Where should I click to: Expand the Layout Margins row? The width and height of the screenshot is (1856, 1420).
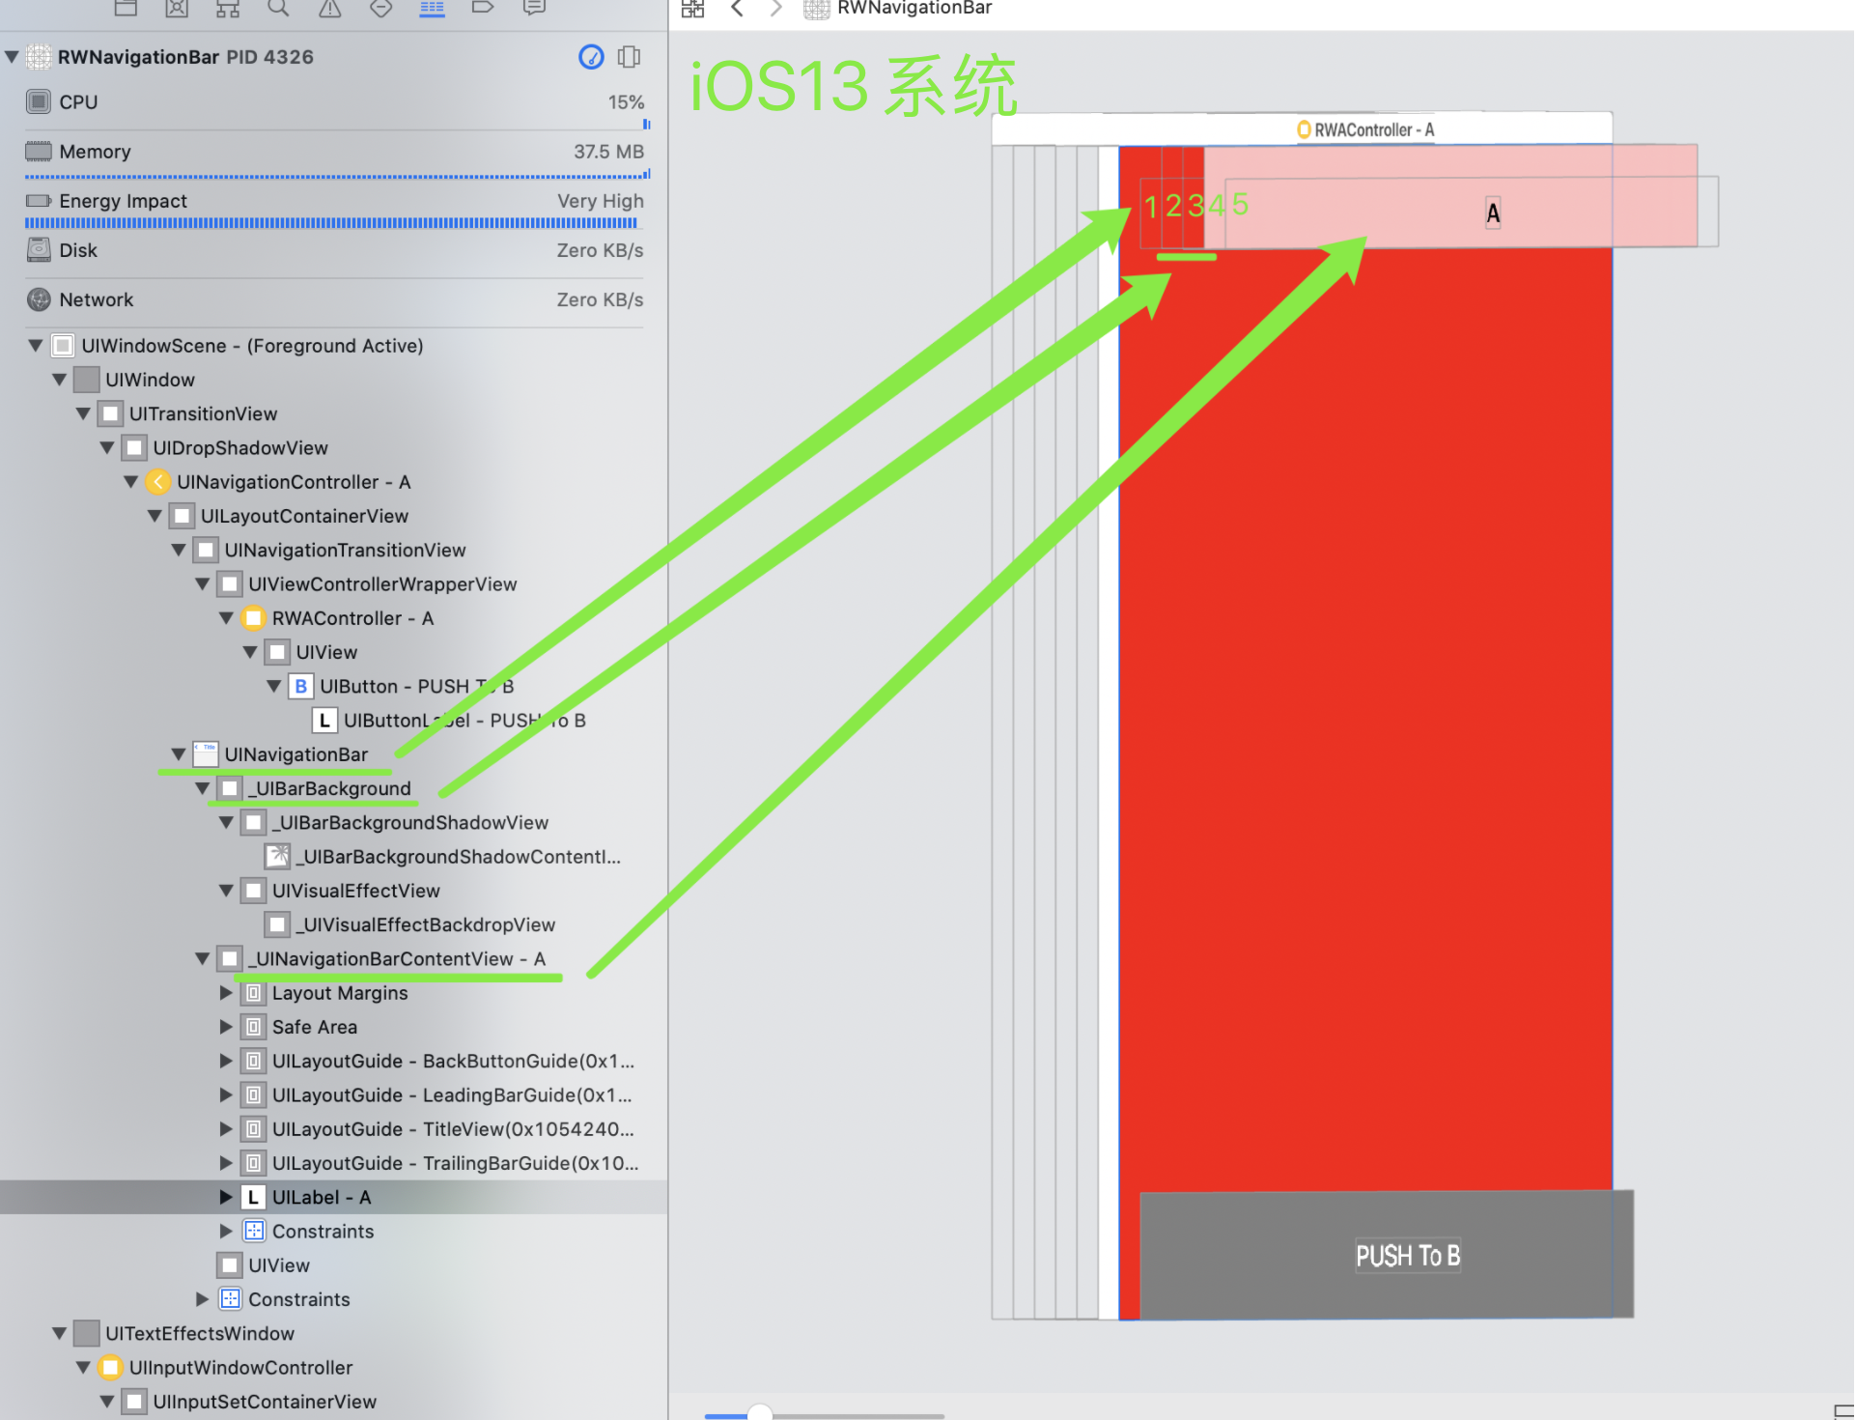226,993
